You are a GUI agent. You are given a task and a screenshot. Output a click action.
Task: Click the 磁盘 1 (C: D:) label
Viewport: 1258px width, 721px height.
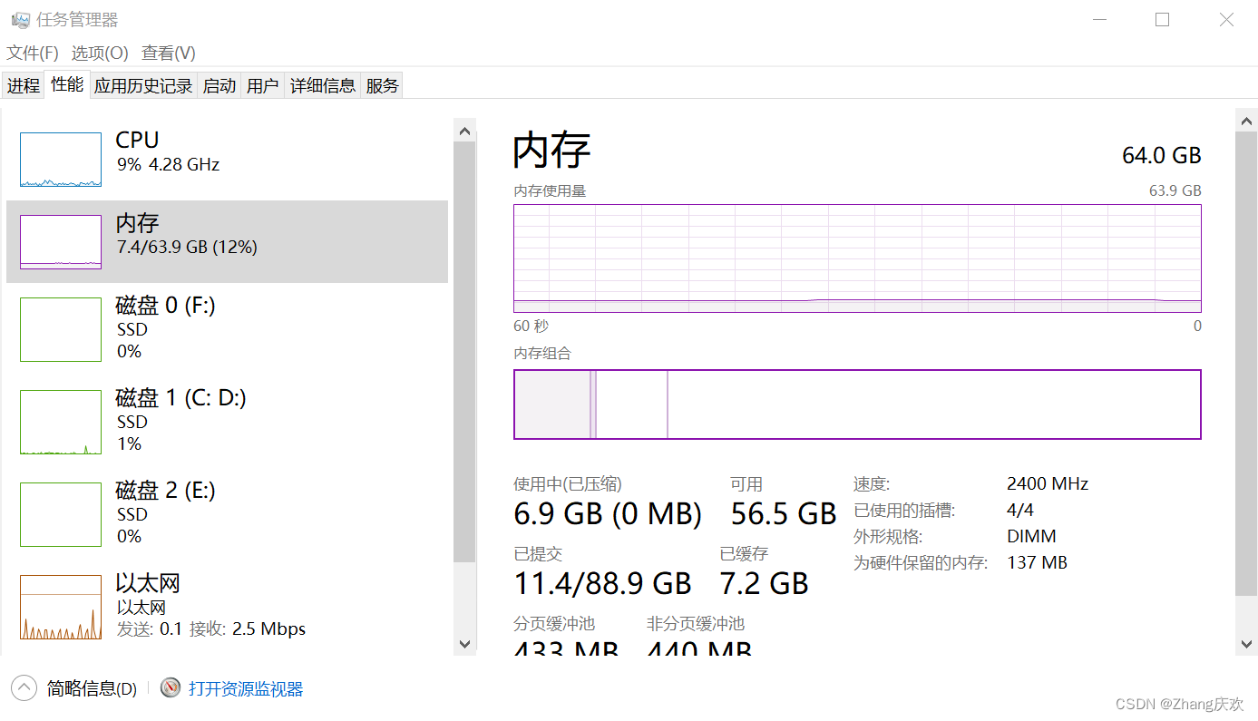181,398
